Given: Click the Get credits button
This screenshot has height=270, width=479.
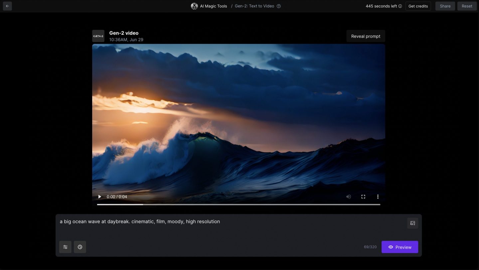Looking at the screenshot, I should point(418,6).
